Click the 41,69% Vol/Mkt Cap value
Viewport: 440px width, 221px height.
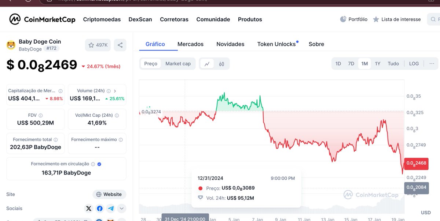(97, 123)
